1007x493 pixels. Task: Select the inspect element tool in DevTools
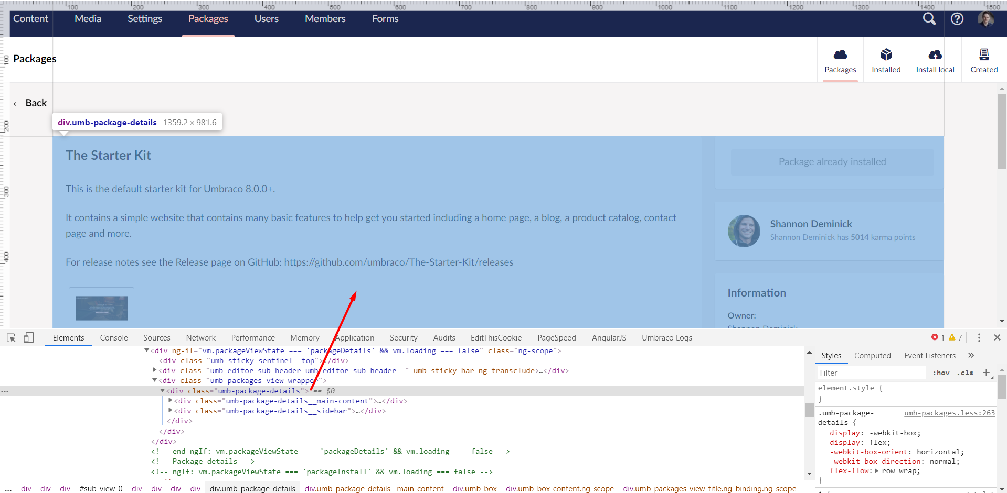(x=11, y=337)
